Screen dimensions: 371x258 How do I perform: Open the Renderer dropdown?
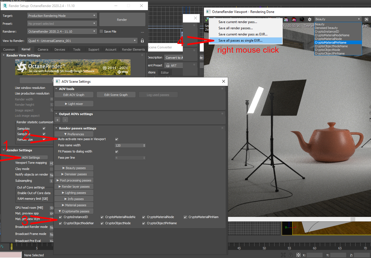(x=62, y=32)
